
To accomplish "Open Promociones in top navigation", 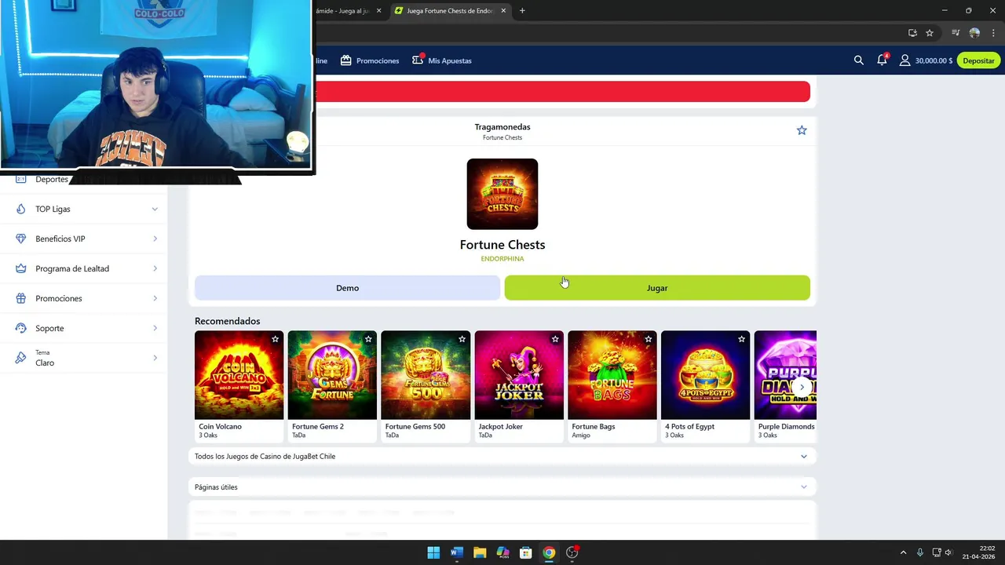I will click(370, 60).
